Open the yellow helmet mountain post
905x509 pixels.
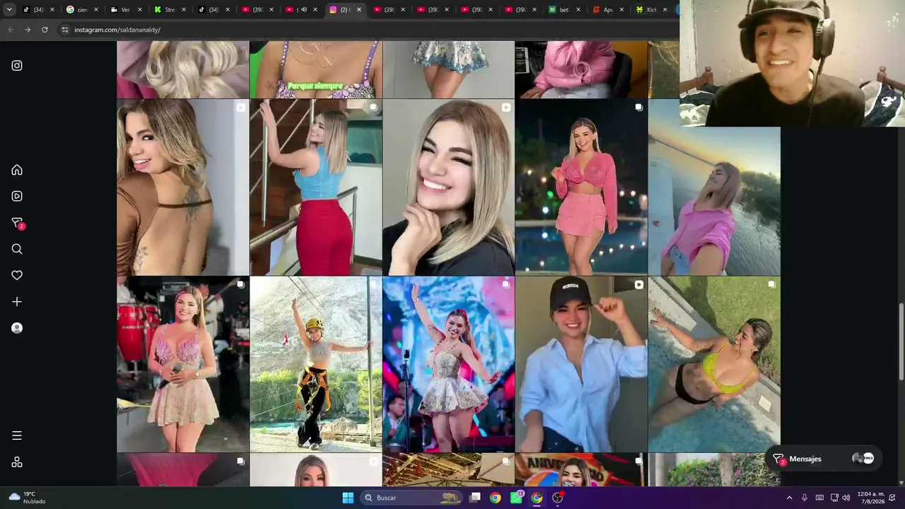pyautogui.click(x=316, y=364)
